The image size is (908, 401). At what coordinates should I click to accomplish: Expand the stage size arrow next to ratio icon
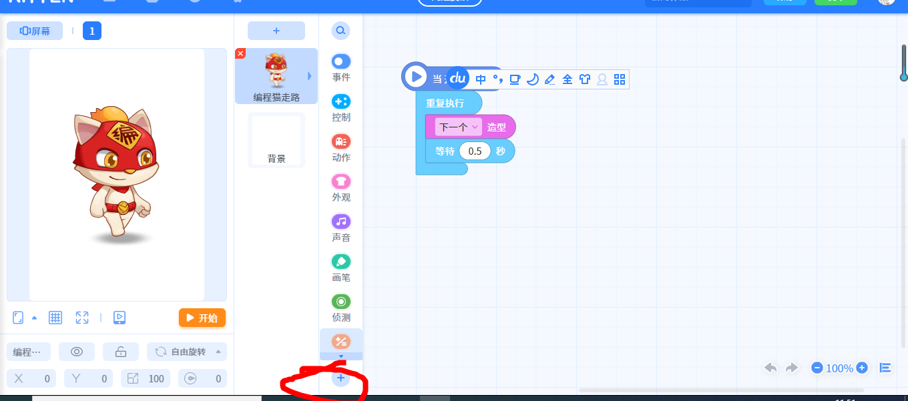[35, 318]
